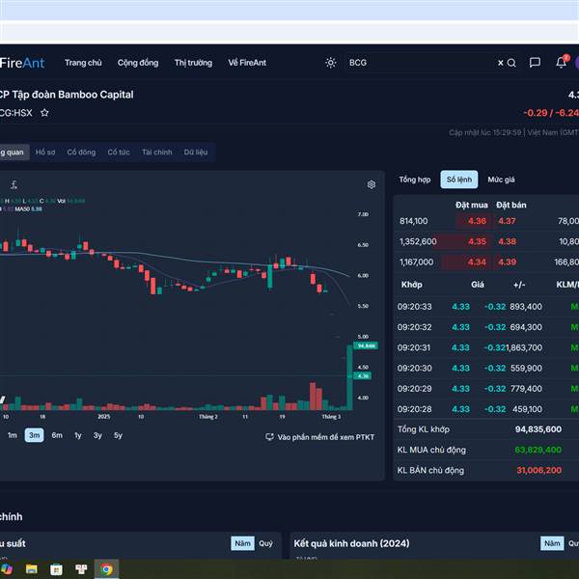Switch to Cổ tức tab
Image resolution: width=579 pixels, height=579 pixels.
tap(119, 152)
